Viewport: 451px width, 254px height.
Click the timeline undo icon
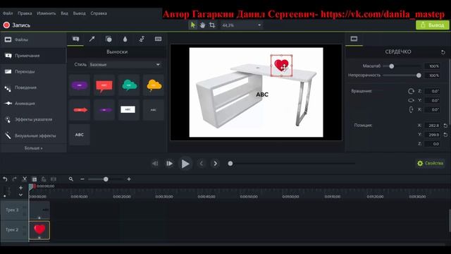pyautogui.click(x=5, y=179)
